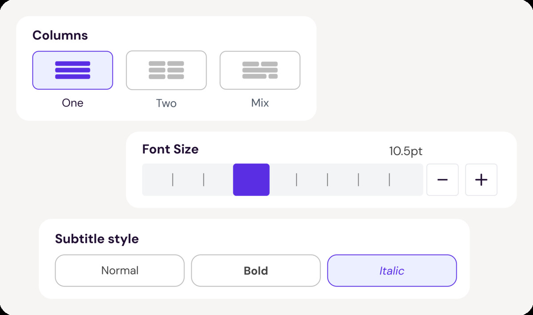Click the "Two" label under Columns
Image resolution: width=533 pixels, height=315 pixels.
click(166, 104)
